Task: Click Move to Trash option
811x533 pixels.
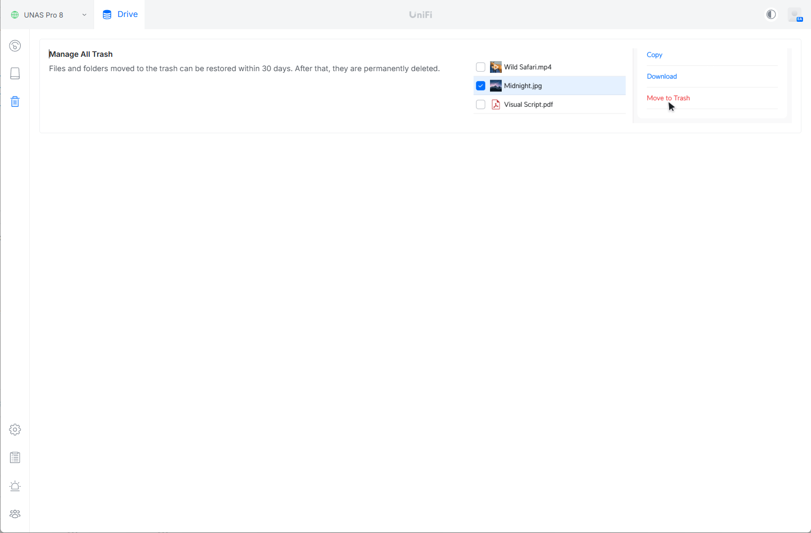Action: coord(668,98)
